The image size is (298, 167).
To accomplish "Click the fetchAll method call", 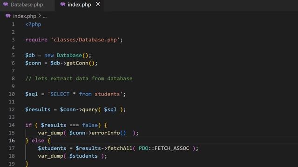I will [120, 148].
